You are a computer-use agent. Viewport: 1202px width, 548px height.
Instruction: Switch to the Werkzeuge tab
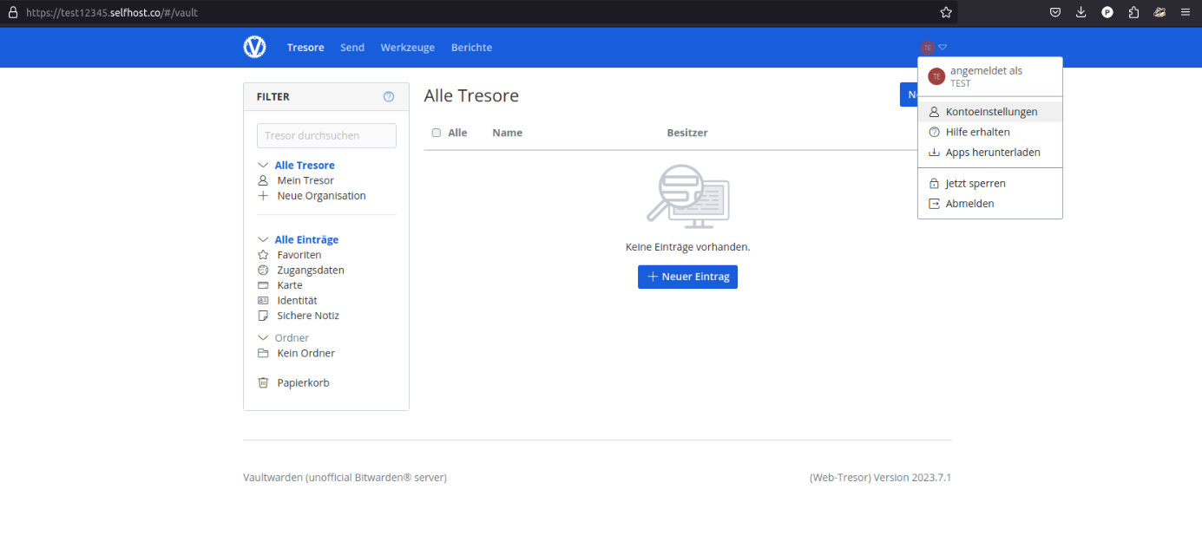coord(407,48)
